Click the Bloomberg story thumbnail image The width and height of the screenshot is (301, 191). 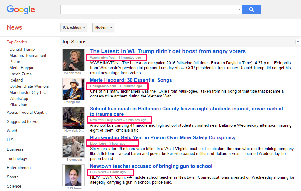(x=73, y=147)
